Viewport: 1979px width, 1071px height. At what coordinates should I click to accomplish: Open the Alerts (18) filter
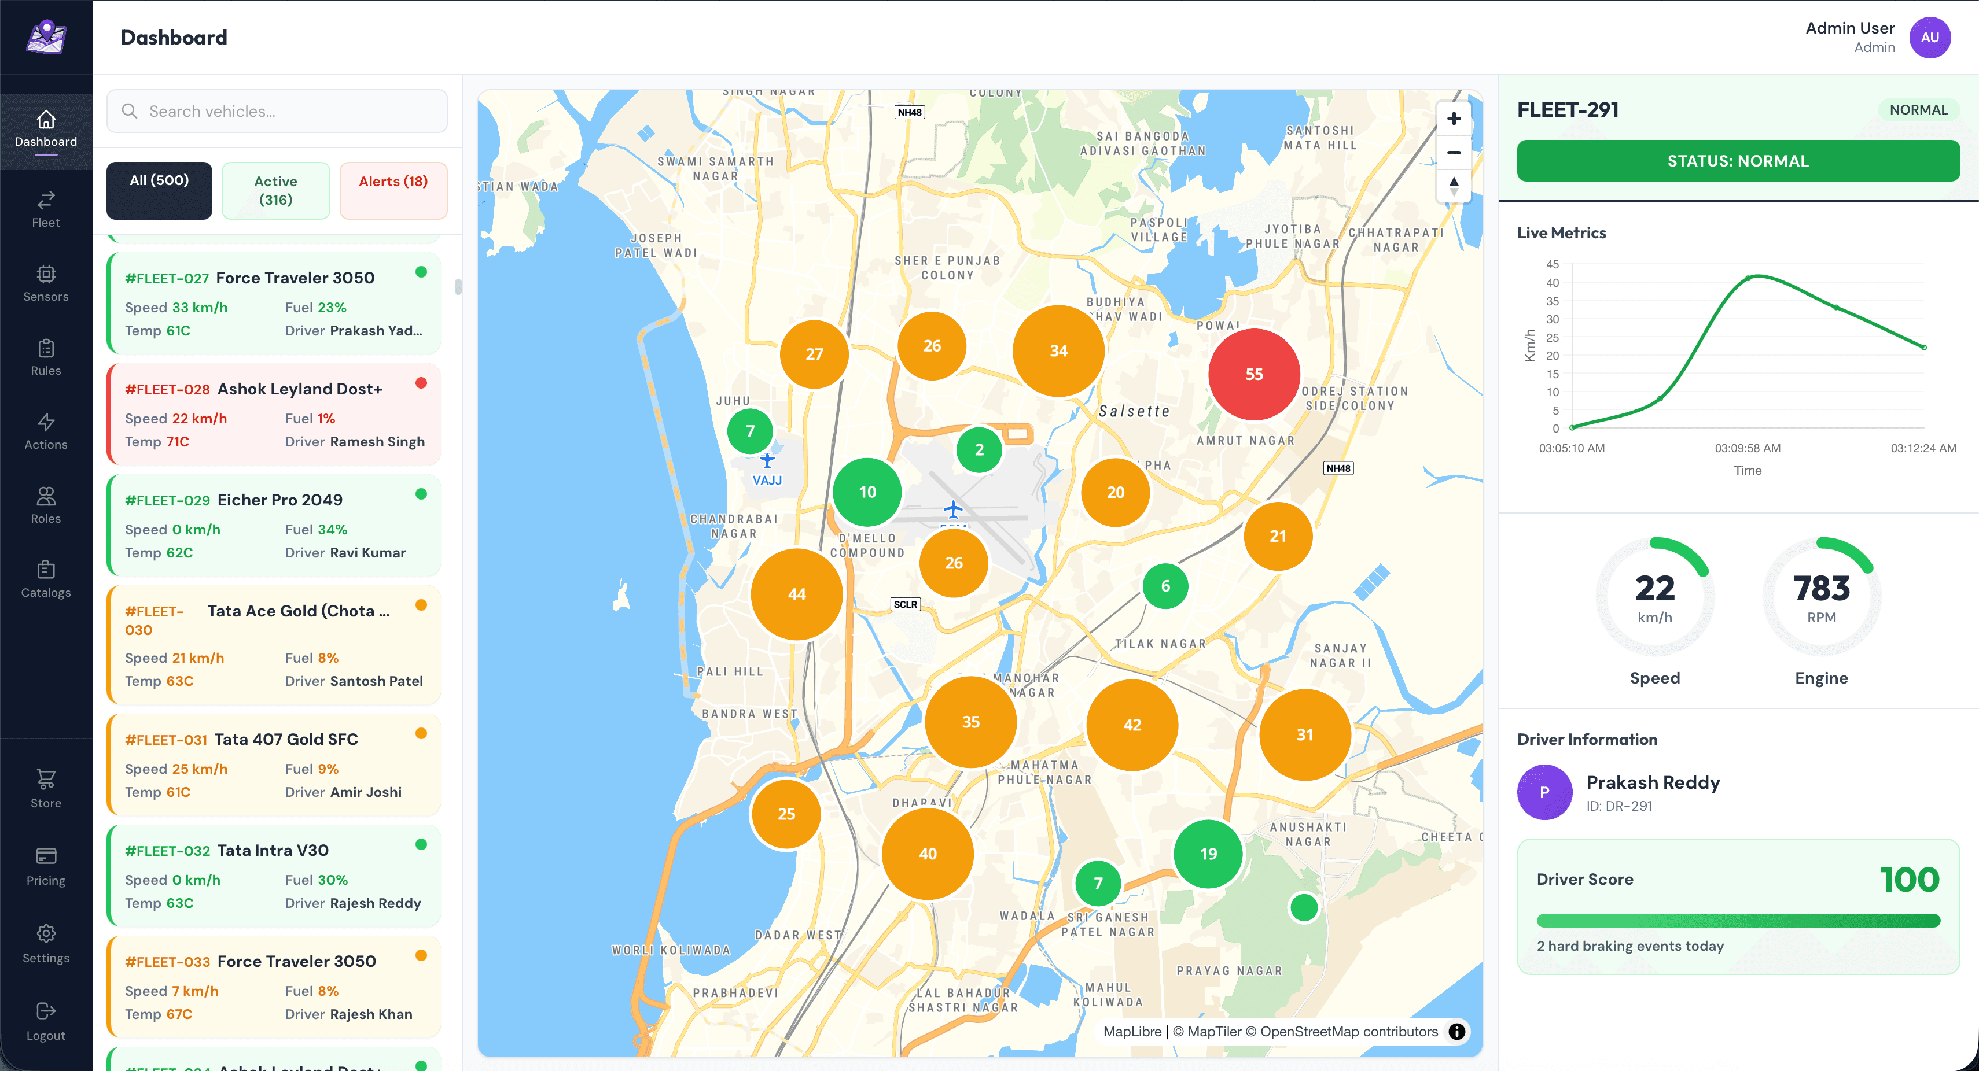tap(392, 190)
